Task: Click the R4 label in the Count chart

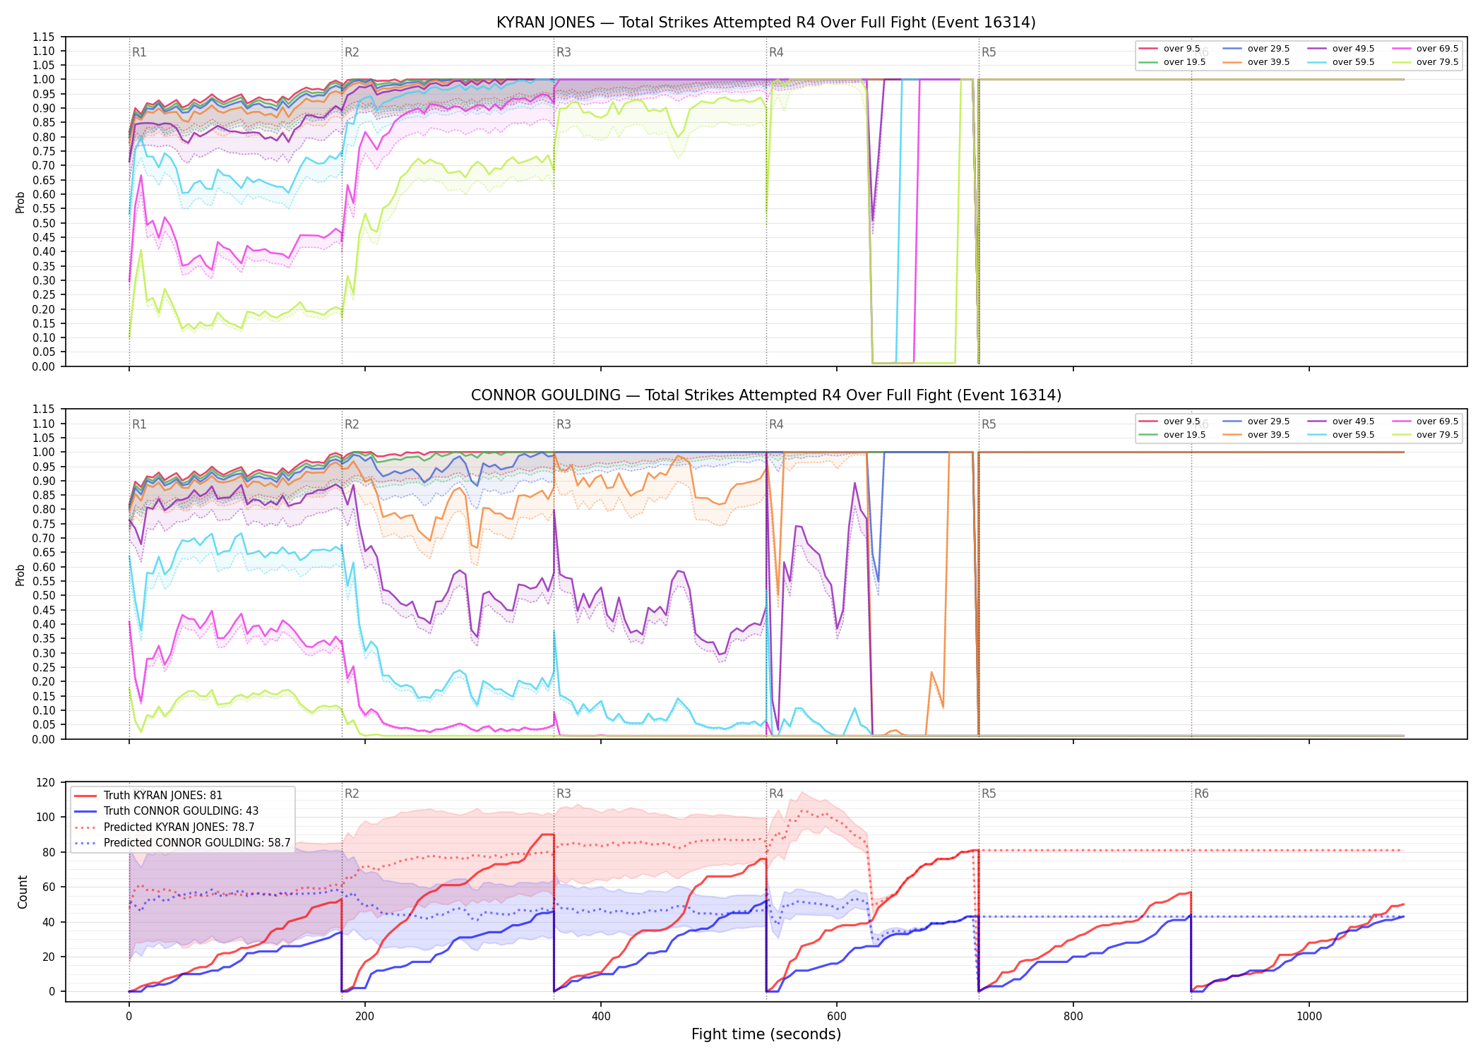Action: 776,794
